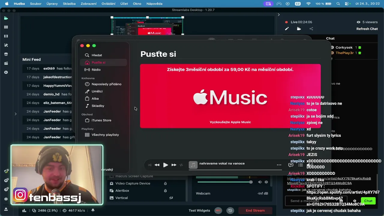Open the Nápověda menu

point(154,4)
